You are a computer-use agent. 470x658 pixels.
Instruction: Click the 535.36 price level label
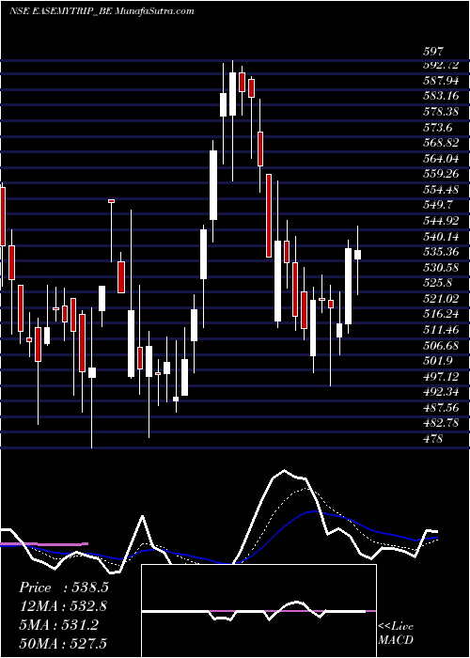pos(441,252)
